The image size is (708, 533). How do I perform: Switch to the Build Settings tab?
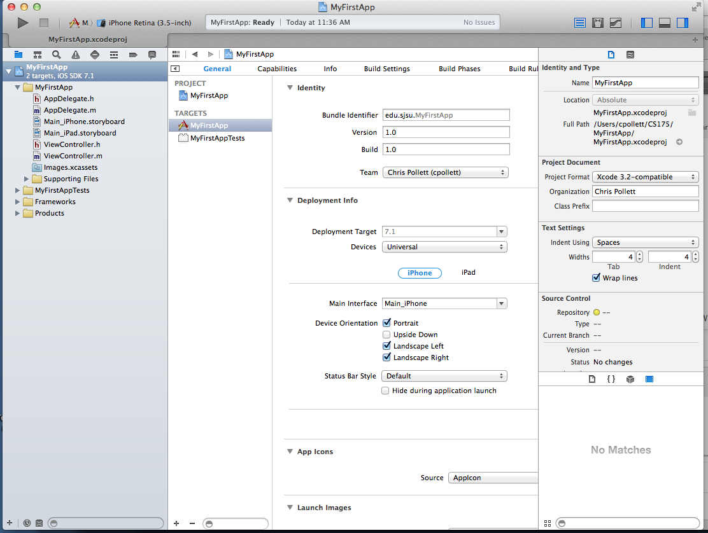(x=387, y=69)
